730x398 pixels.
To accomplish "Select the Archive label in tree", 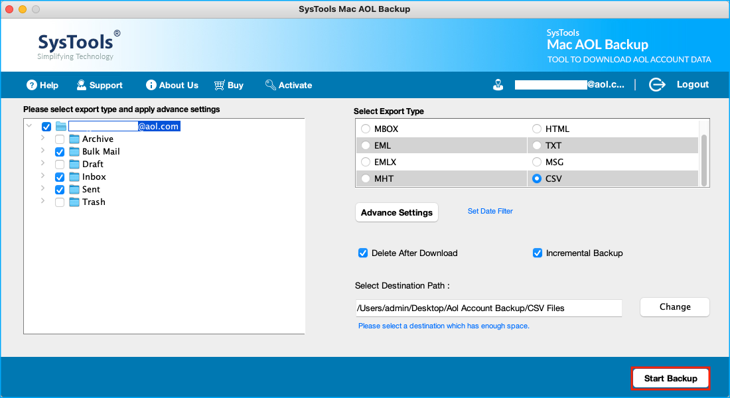I will click(x=98, y=139).
